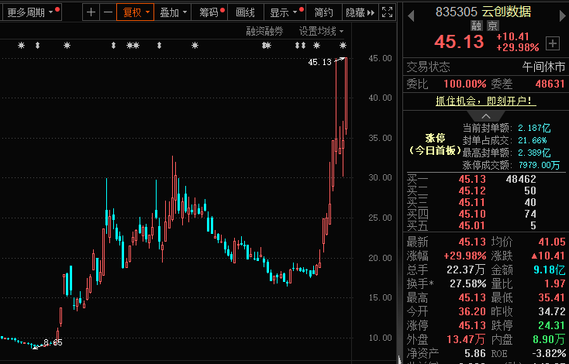Click the 45.13 high price marker on chart
The height and width of the screenshot is (364, 569).
[x=319, y=62]
